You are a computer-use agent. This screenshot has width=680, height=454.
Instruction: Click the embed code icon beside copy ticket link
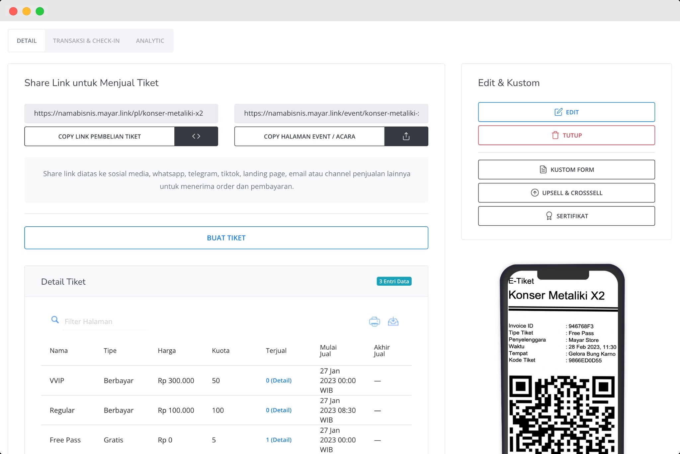point(196,136)
